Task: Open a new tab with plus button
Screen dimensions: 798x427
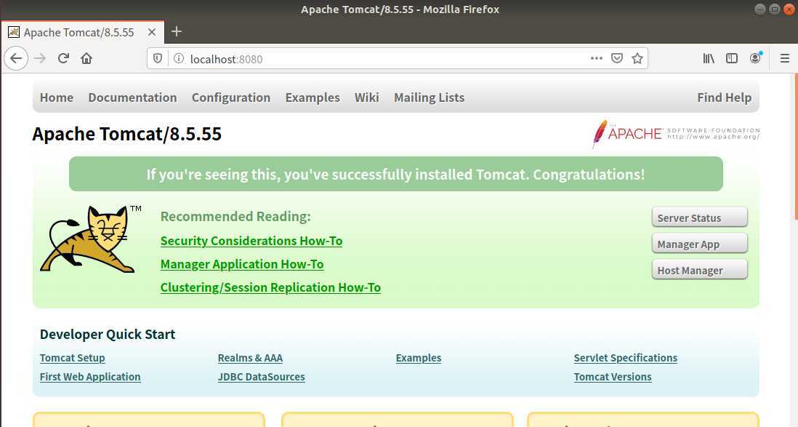Action: point(177,31)
